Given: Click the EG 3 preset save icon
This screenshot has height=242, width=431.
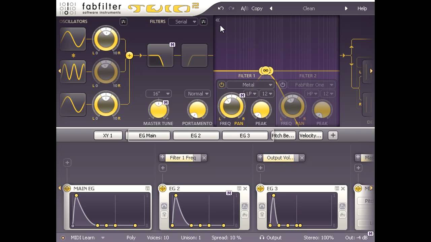Looking at the screenshot, I should [337, 189].
